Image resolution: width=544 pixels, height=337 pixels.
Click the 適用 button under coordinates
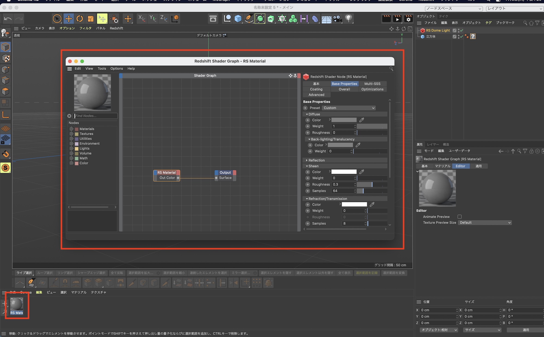tap(526, 330)
